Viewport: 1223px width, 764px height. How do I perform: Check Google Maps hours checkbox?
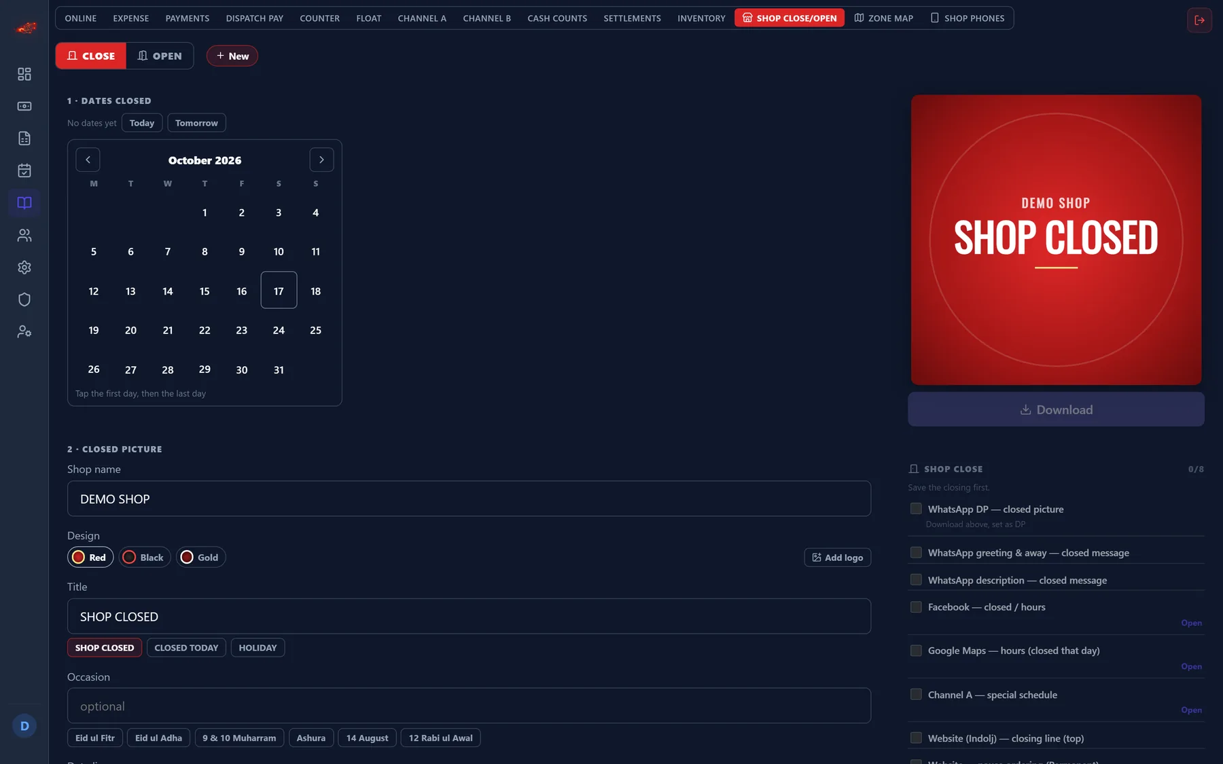coord(916,651)
